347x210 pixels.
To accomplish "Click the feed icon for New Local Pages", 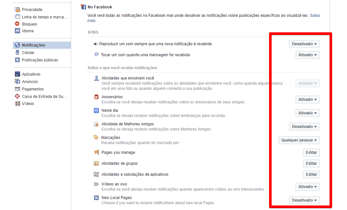I will point(96,198).
